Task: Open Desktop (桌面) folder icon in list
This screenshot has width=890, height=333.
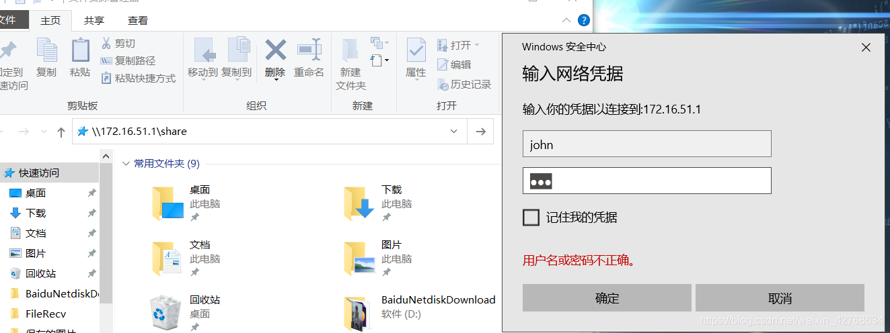Action: click(167, 203)
